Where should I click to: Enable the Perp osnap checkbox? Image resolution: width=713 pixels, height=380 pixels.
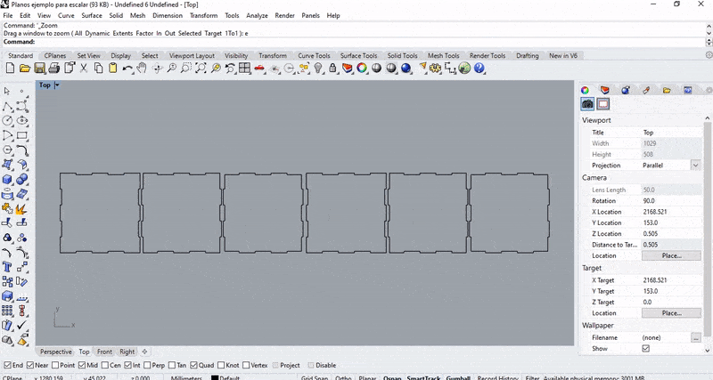coord(147,365)
